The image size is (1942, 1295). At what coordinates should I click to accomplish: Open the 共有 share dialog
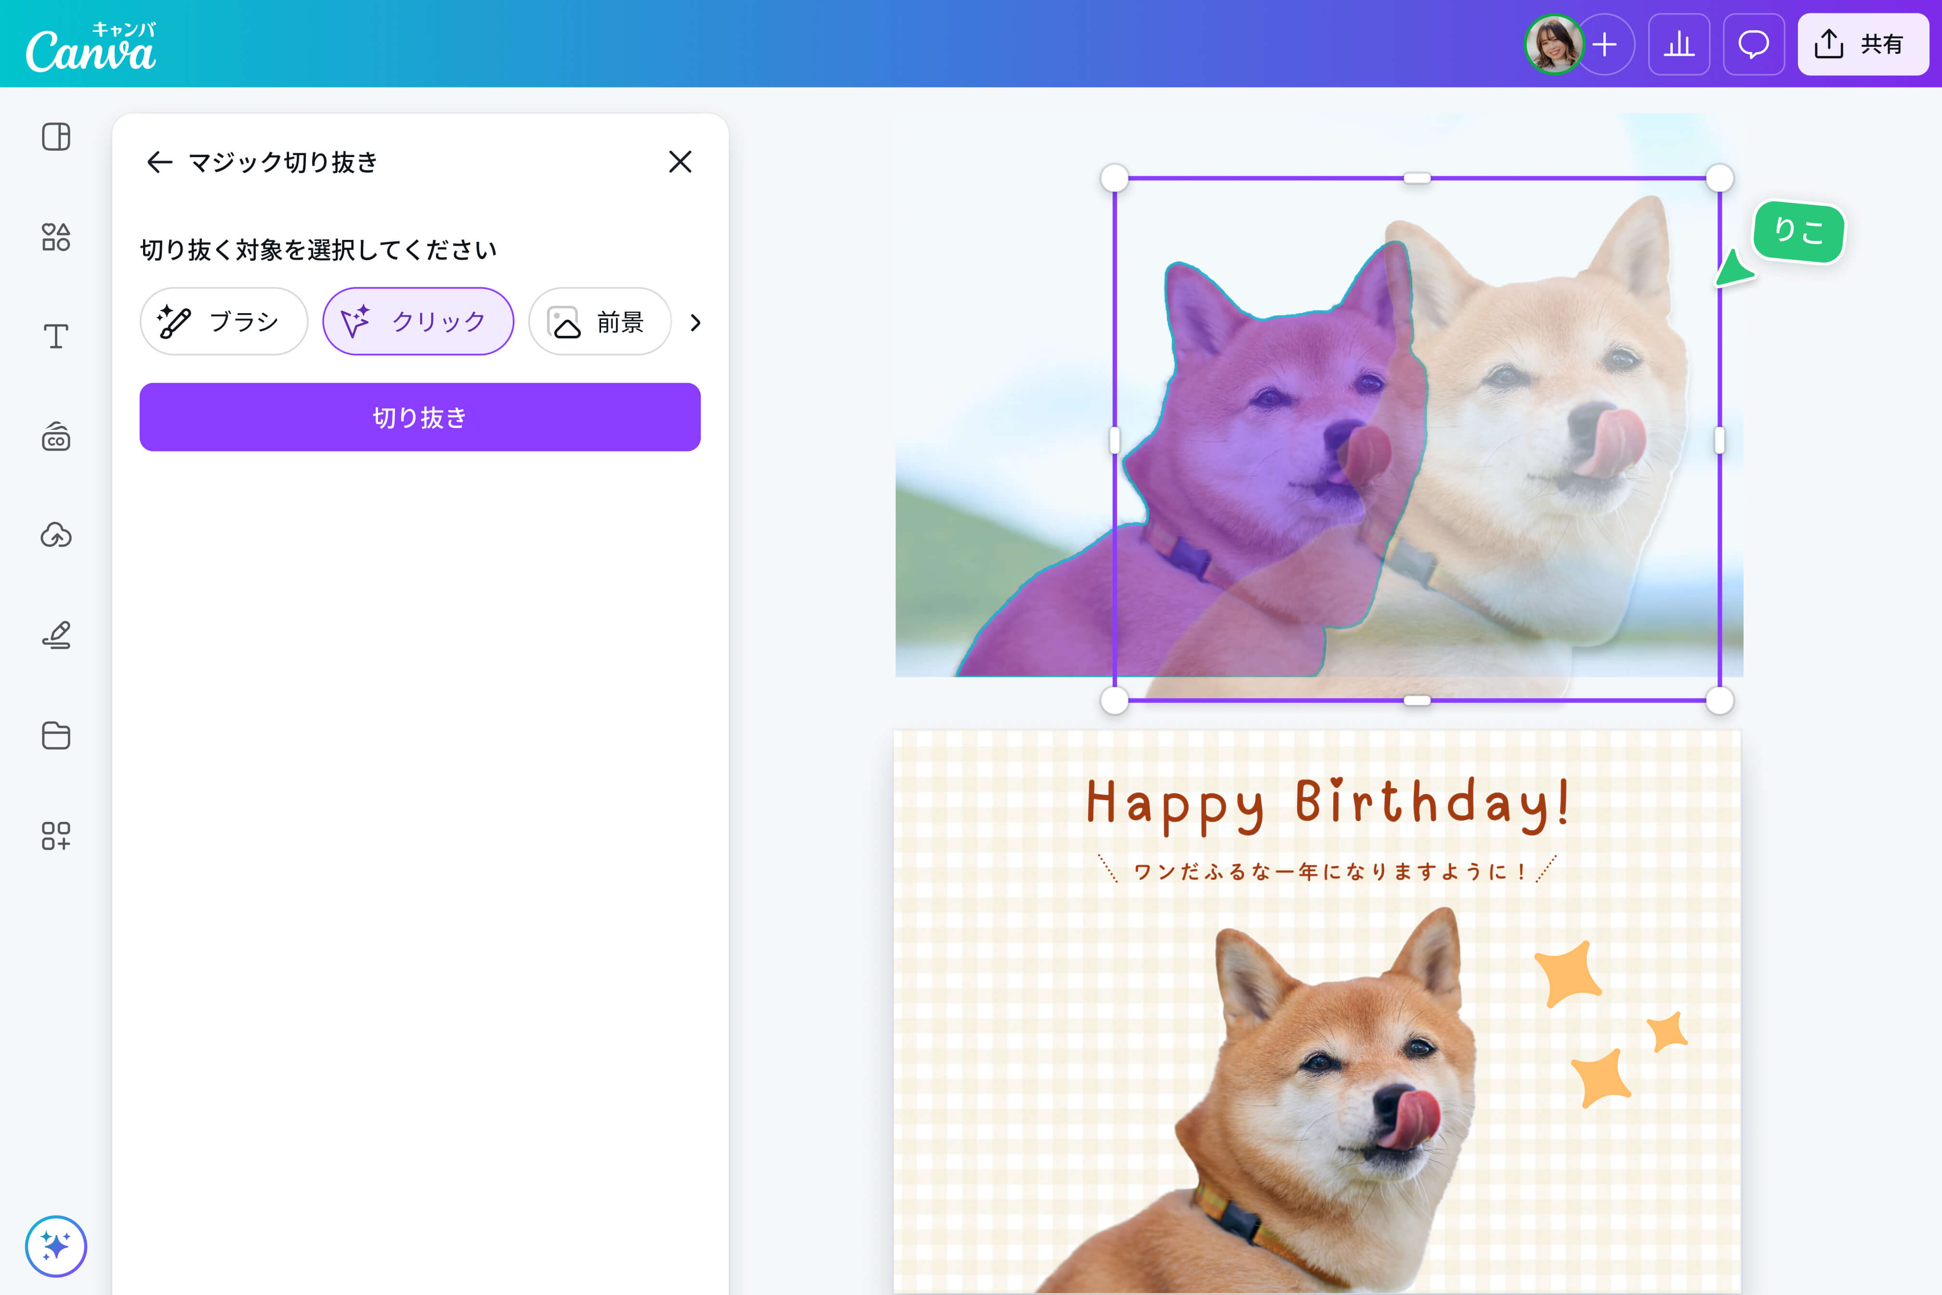[x=1863, y=45]
